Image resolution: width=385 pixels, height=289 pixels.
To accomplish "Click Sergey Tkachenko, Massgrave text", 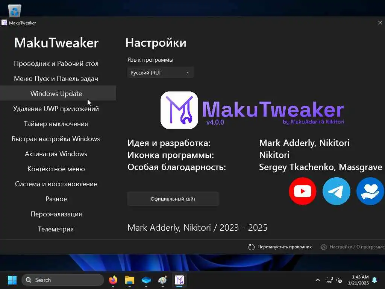I will click(321, 167).
